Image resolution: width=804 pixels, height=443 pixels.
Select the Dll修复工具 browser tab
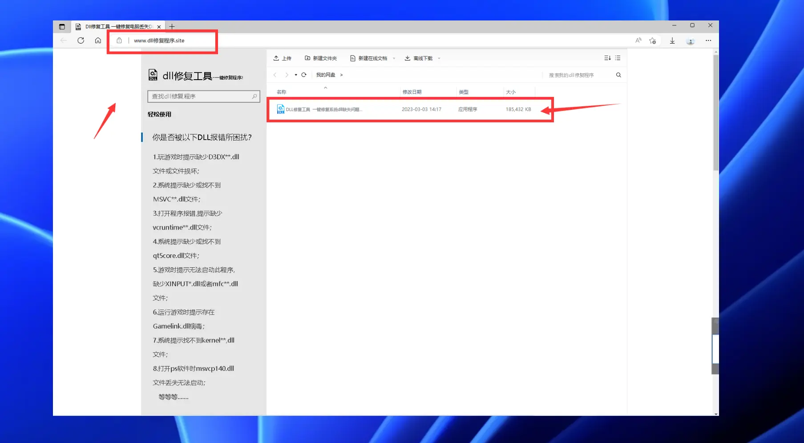(x=118, y=27)
